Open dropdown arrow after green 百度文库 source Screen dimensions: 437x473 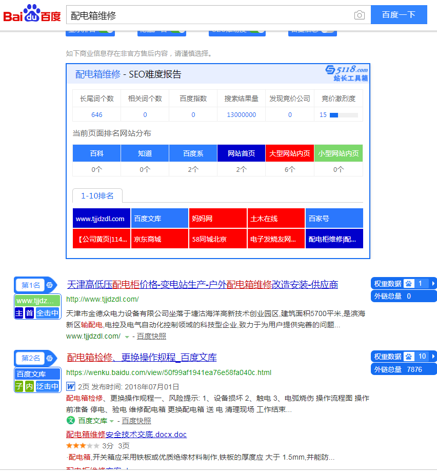pos(112,421)
